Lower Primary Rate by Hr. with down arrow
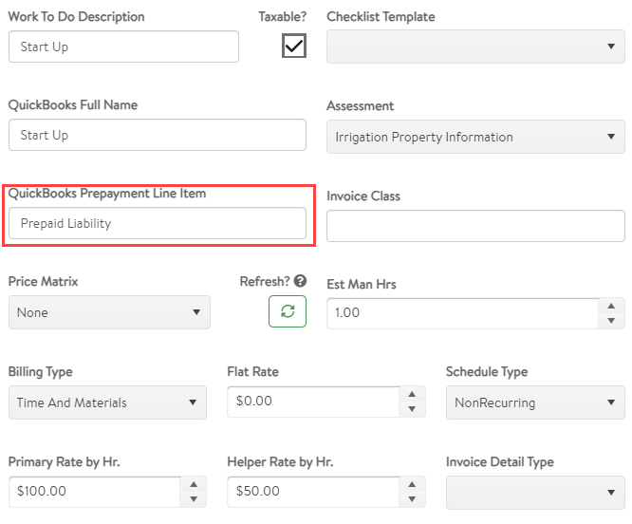Screen dimensions: 632x524 tap(194, 499)
